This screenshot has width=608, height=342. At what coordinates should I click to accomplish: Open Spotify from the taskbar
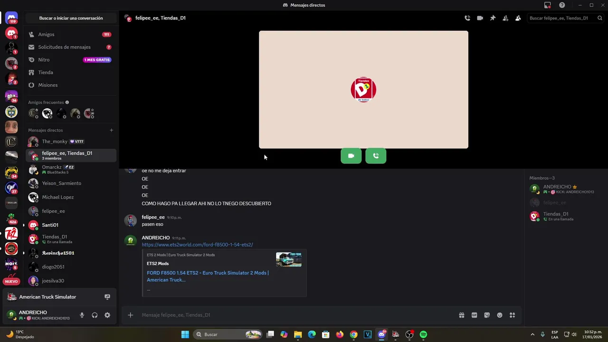(x=423, y=334)
